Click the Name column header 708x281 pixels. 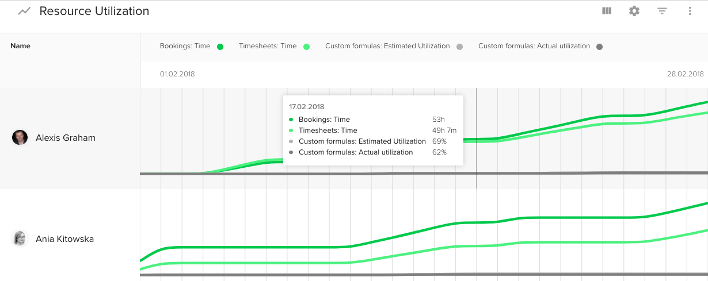(20, 46)
